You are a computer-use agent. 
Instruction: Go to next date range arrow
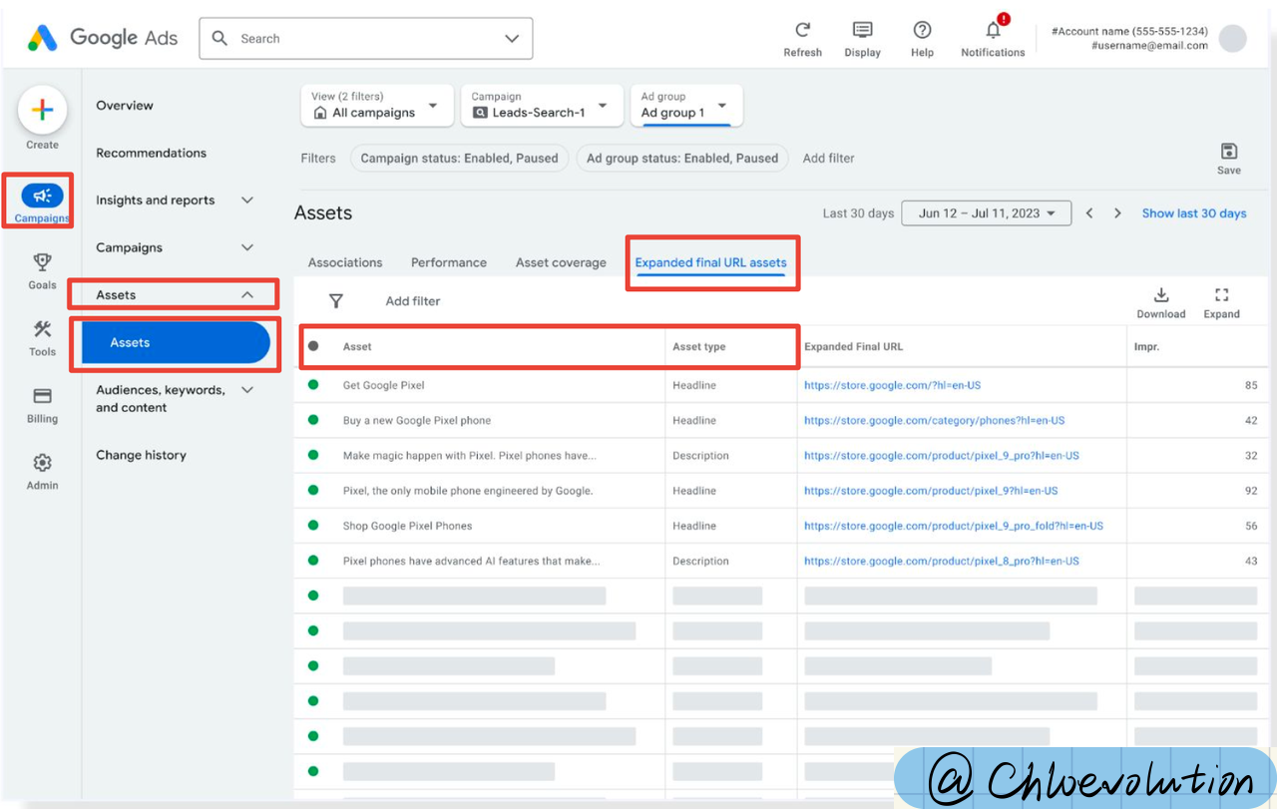(x=1117, y=213)
